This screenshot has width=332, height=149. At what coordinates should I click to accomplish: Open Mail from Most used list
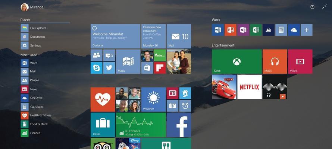tap(28, 72)
